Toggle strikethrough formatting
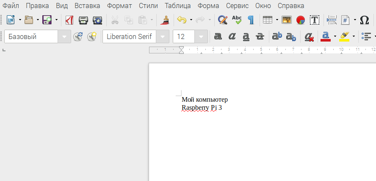376x181 pixels. click(260, 36)
